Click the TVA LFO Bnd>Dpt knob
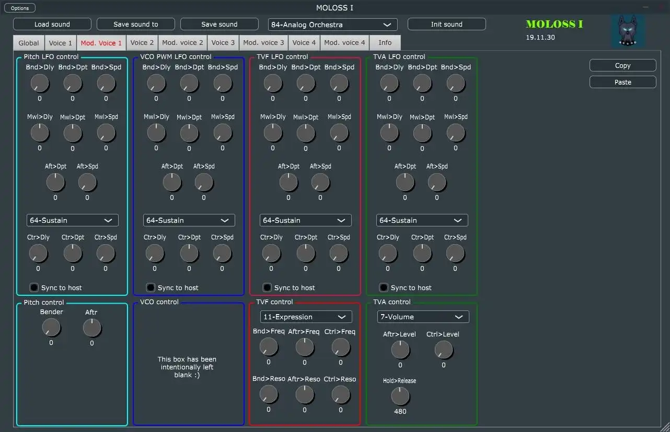This screenshot has height=432, width=670. [x=422, y=83]
